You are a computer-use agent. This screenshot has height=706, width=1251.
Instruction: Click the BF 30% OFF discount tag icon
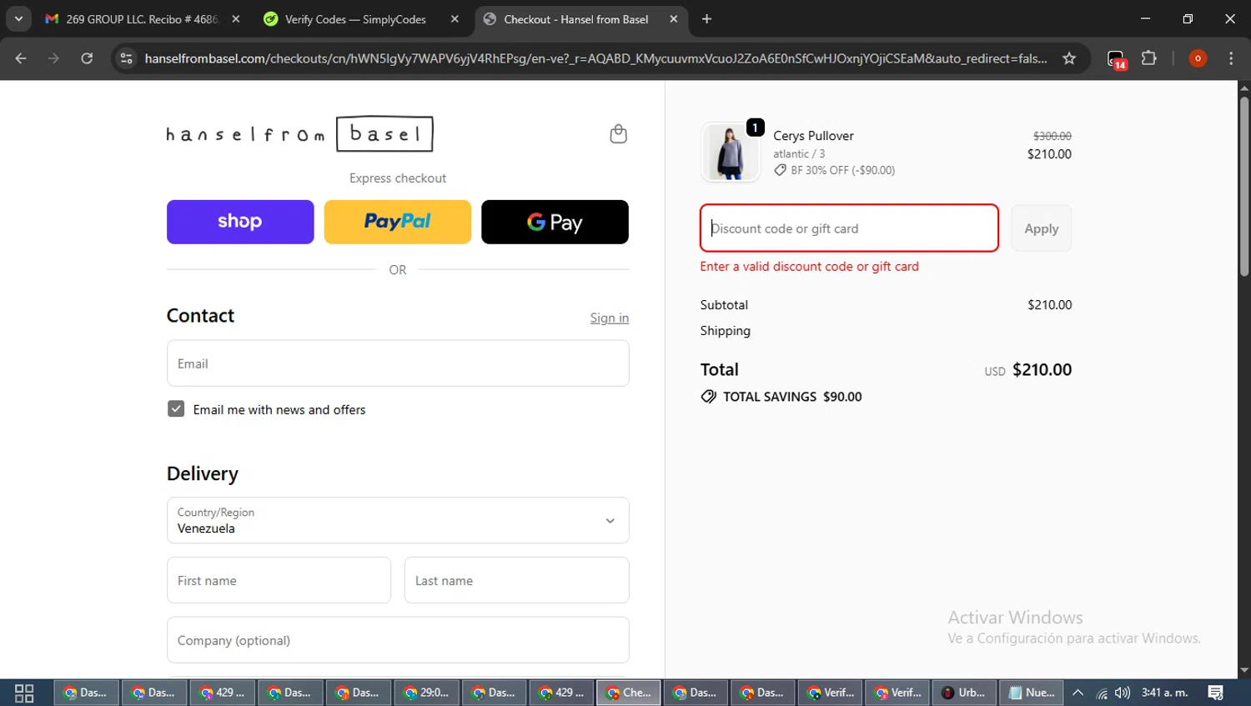tap(780, 170)
